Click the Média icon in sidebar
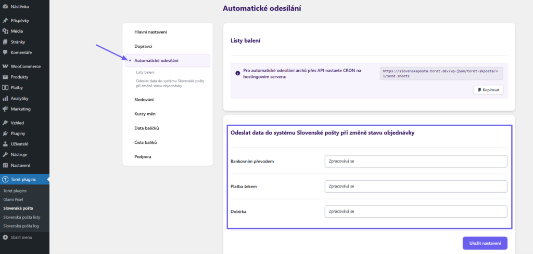The height and width of the screenshot is (254, 533). tap(5, 31)
